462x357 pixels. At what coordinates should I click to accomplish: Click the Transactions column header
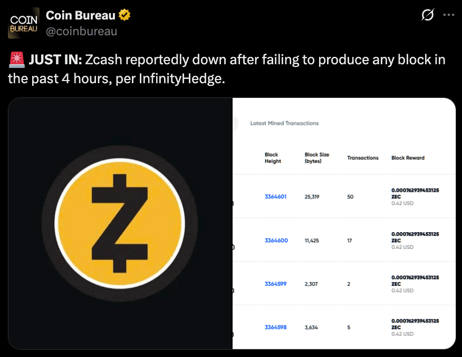[x=363, y=158]
